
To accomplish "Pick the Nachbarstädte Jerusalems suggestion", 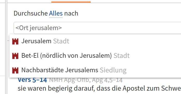I will [x=95, y=70].
